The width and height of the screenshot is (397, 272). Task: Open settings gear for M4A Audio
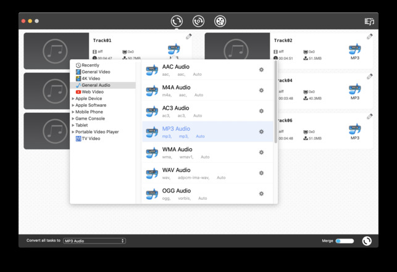click(x=261, y=90)
